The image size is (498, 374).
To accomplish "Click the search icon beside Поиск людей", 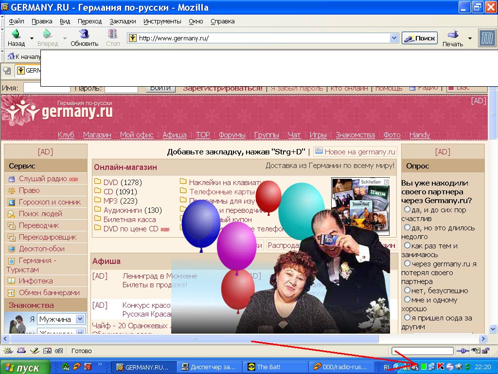I will click(12, 214).
